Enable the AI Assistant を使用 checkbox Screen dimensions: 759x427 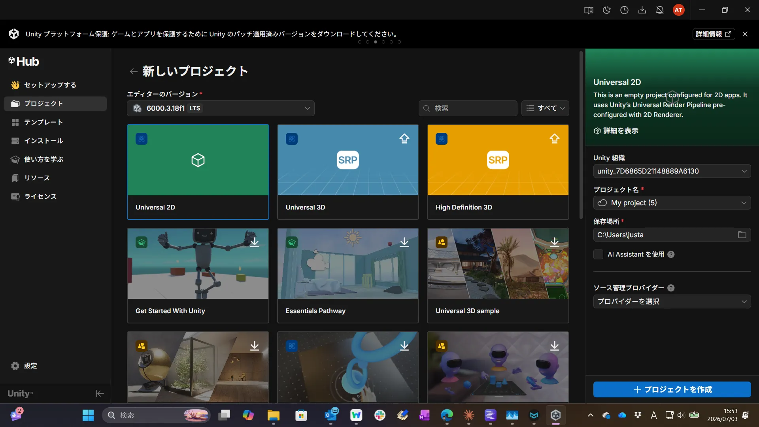[x=598, y=255]
